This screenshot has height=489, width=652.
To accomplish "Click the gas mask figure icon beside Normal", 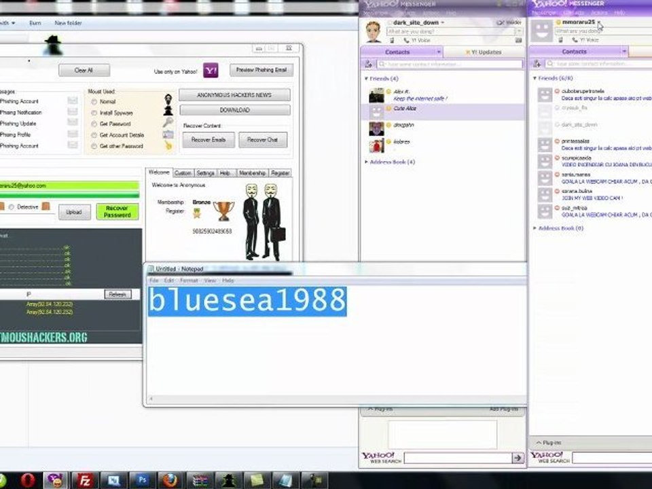I will (x=168, y=100).
